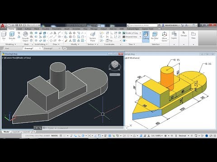
Task: Expand the Draw panel
Action: [x=56, y=45]
